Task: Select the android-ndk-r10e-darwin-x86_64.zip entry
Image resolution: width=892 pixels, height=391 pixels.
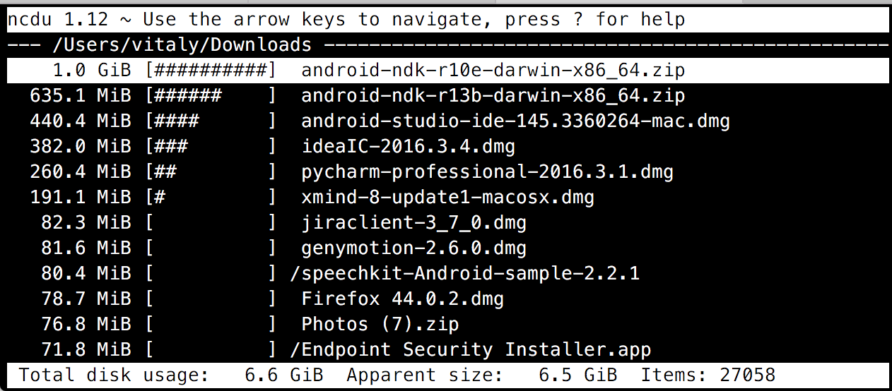Action: (493, 71)
